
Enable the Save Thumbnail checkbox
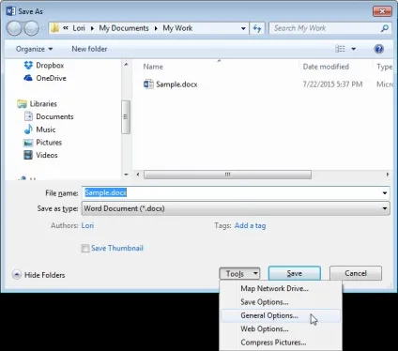84,249
